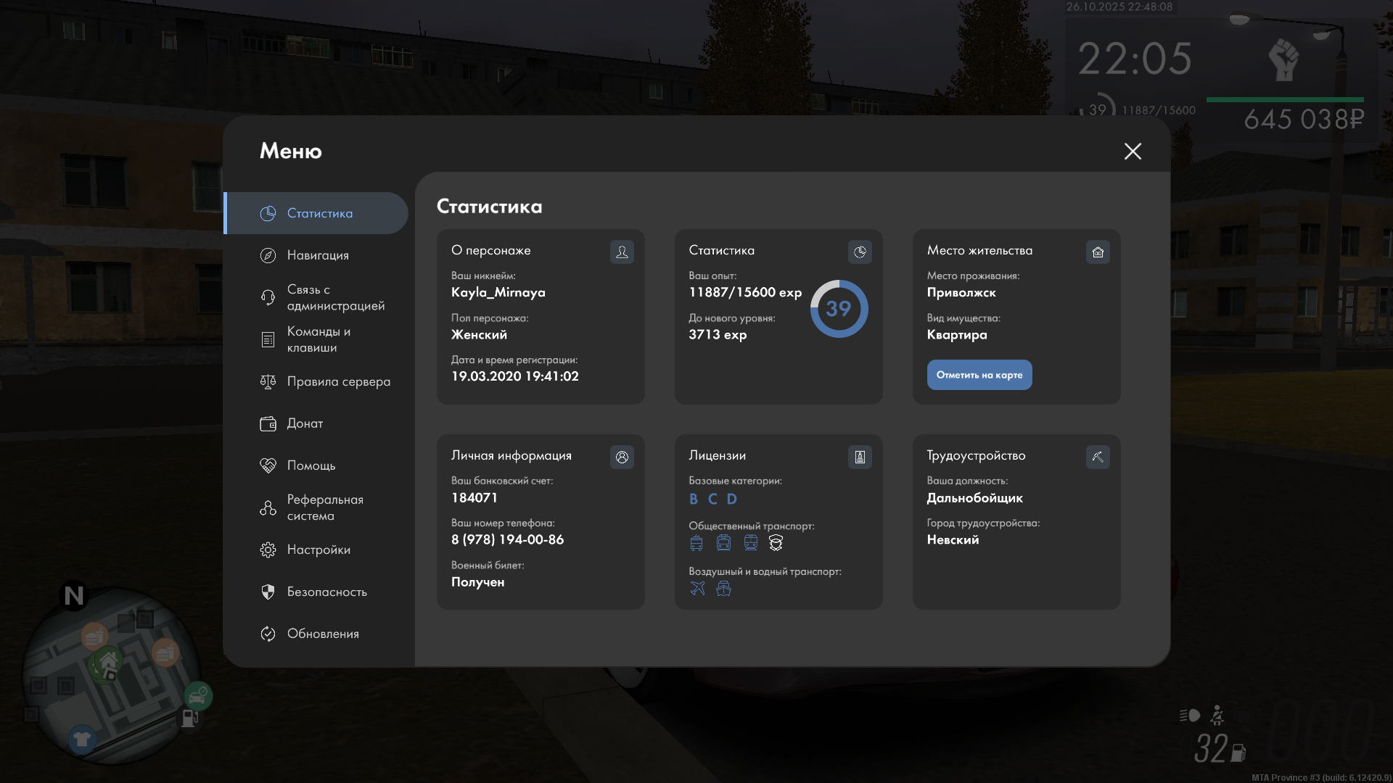Click the first bus license icon
1393x783 pixels.
click(696, 543)
